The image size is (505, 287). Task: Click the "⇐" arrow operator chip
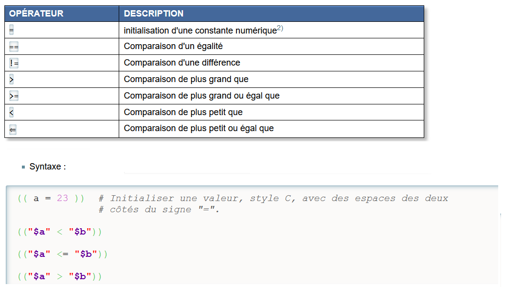coord(13,129)
